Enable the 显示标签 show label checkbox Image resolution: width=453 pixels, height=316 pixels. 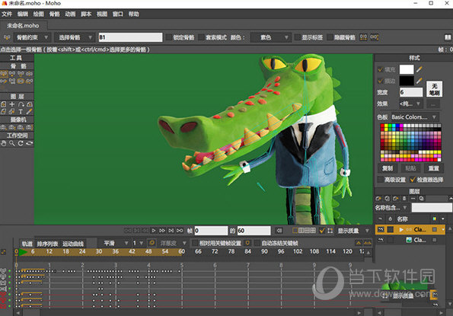coord(297,37)
